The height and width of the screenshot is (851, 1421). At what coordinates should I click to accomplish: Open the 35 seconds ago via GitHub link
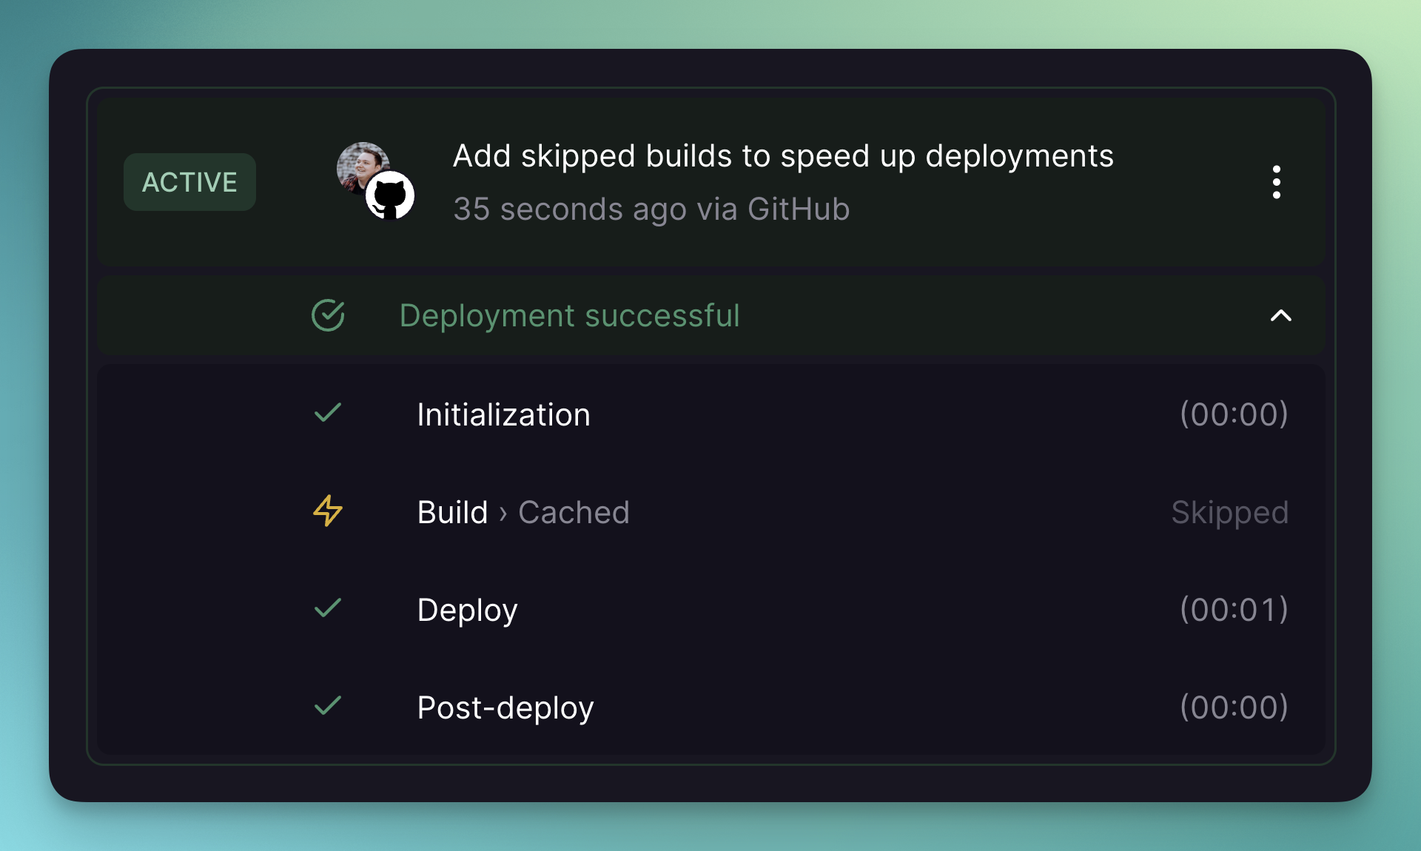[x=651, y=209]
